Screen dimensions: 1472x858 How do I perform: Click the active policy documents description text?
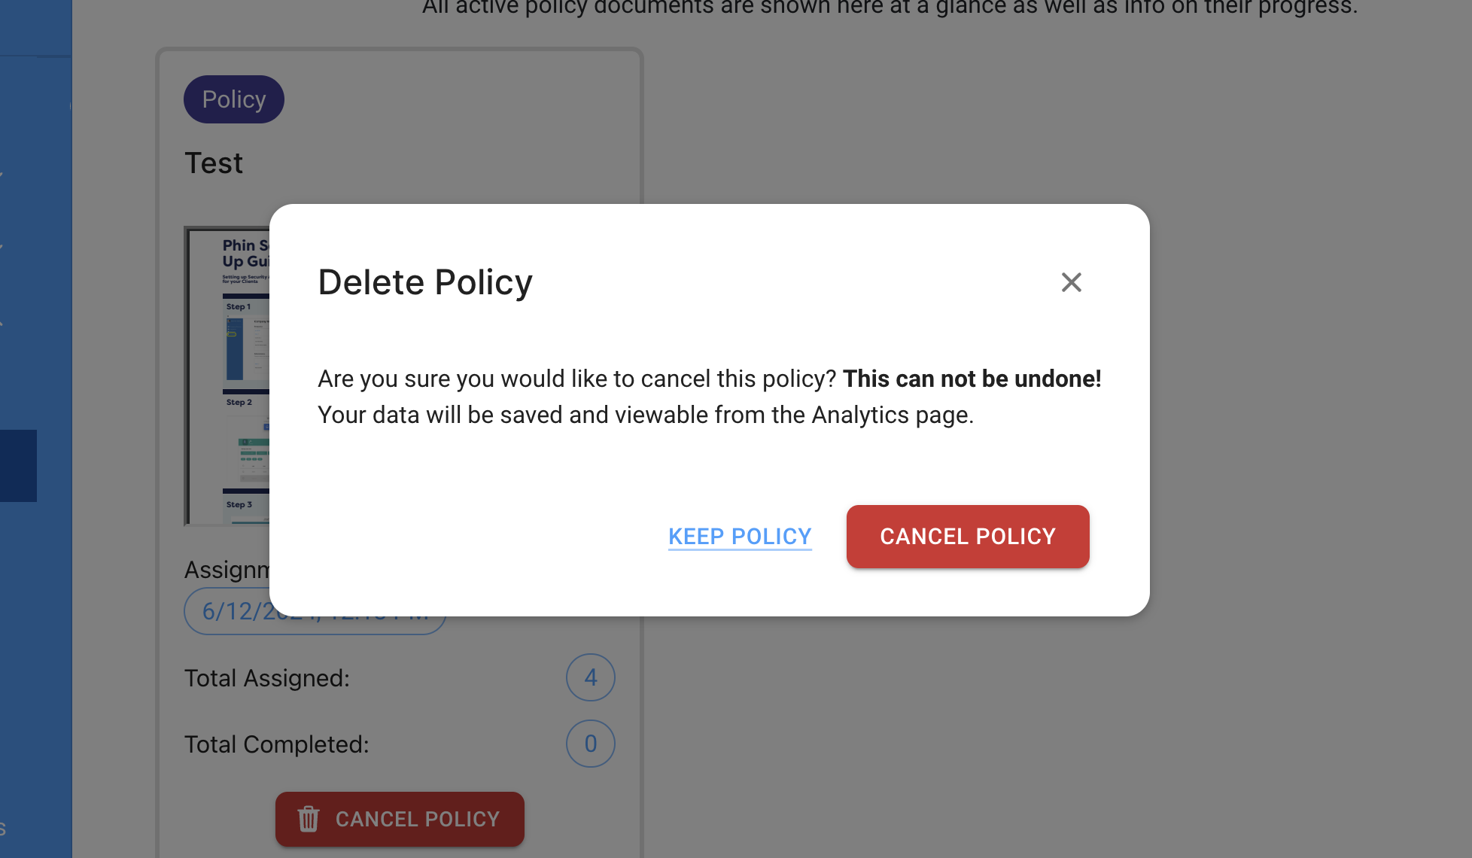(890, 8)
